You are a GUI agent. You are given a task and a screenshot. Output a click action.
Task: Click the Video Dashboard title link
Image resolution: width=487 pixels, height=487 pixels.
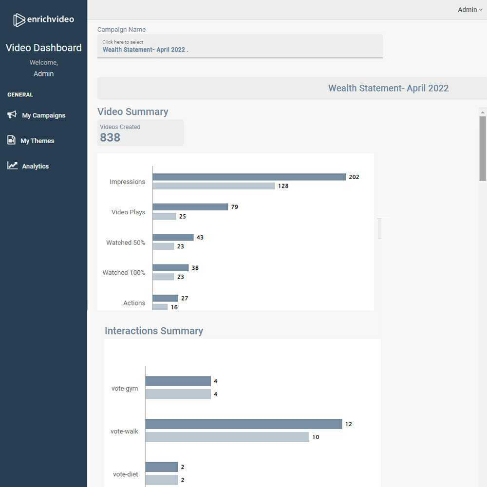pyautogui.click(x=43, y=48)
